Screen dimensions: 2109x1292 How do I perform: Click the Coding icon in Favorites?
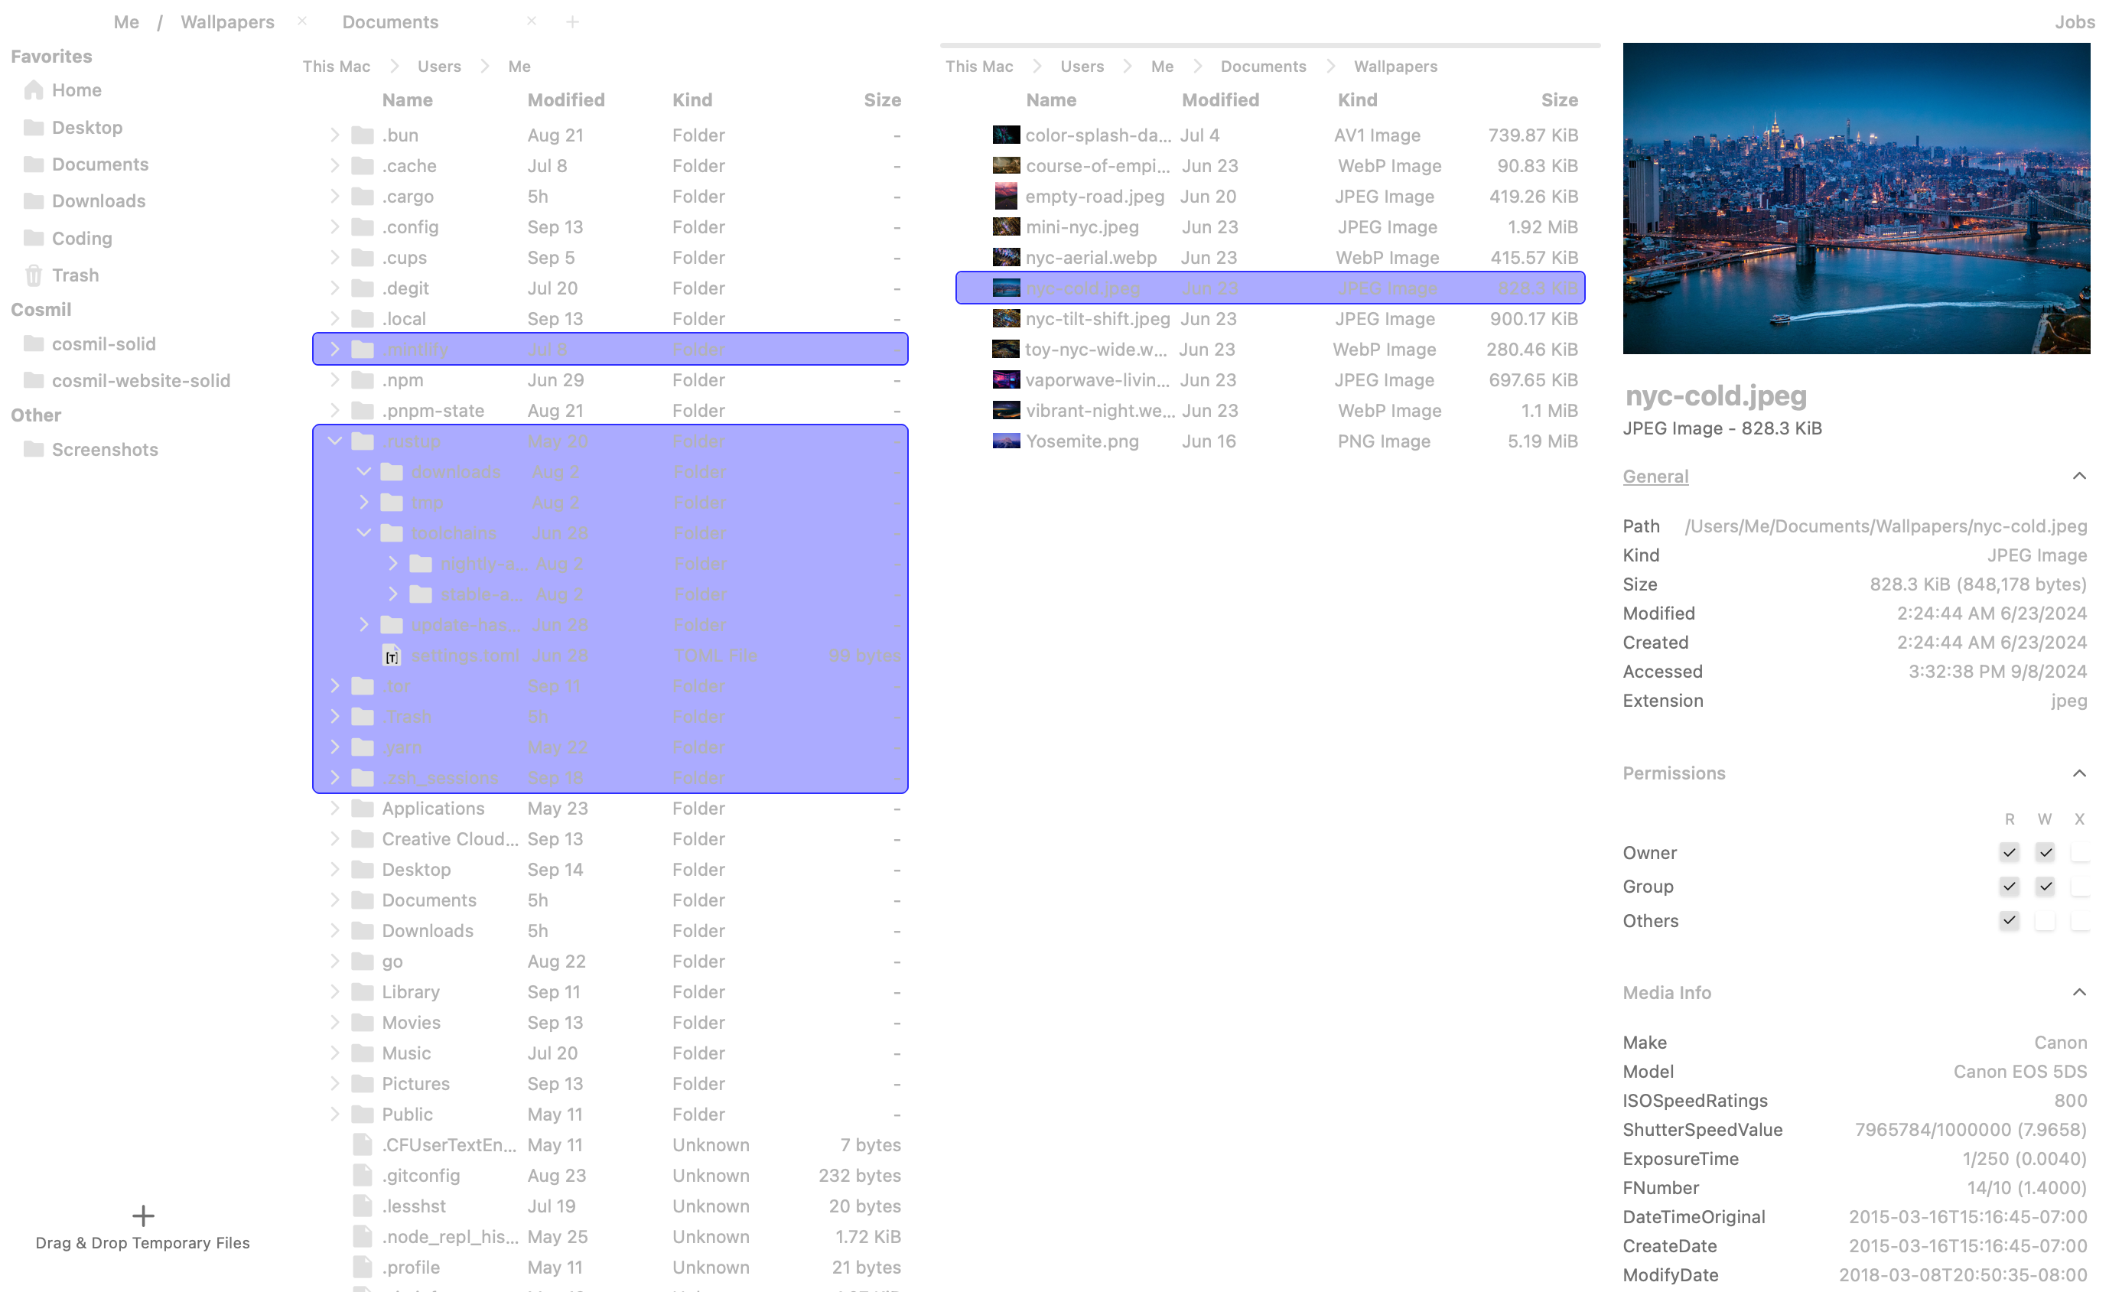[33, 236]
